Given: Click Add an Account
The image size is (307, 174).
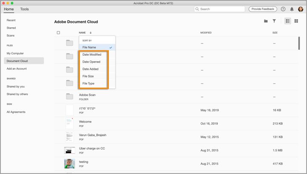Looking at the screenshot, I should coord(17,68).
